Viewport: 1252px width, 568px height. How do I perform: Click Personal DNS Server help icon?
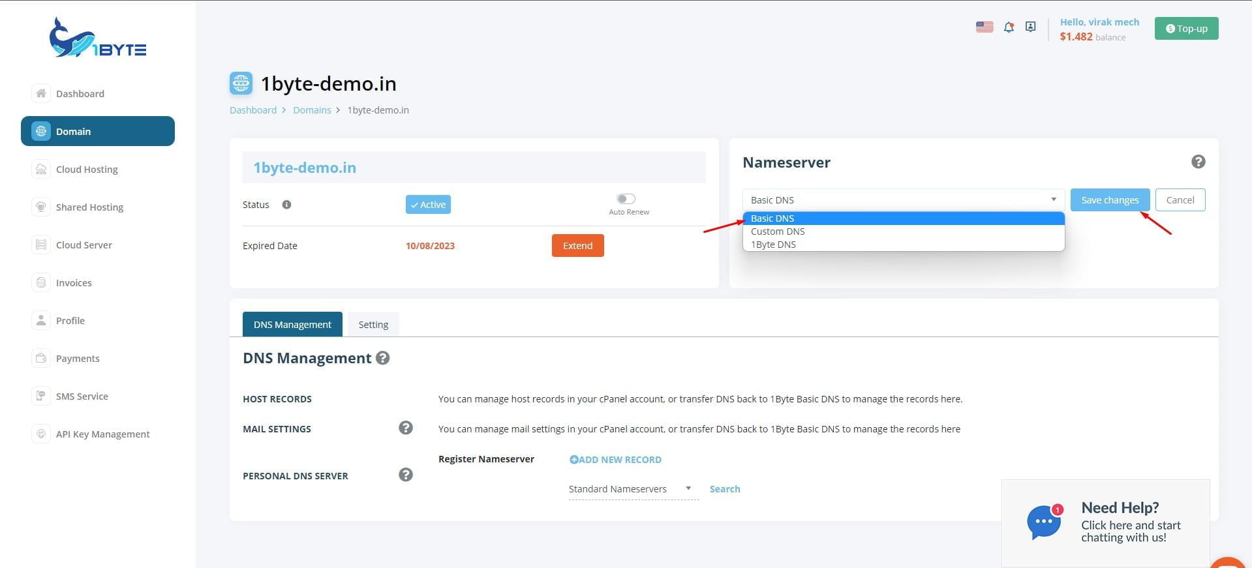click(x=406, y=475)
